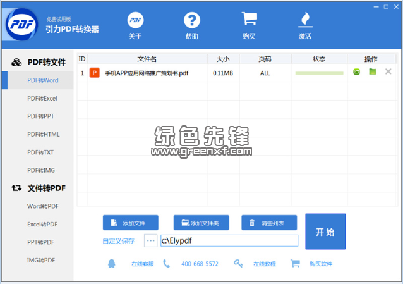Click the 在线教程 link

click(x=265, y=264)
